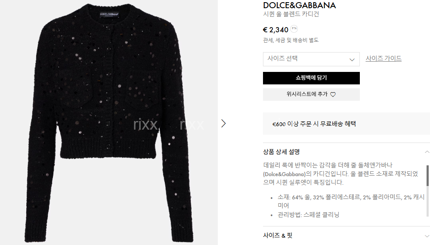Expand 사이즈 & 핏 using its down chevron
Image resolution: width=430 pixels, height=245 pixels.
click(x=427, y=236)
